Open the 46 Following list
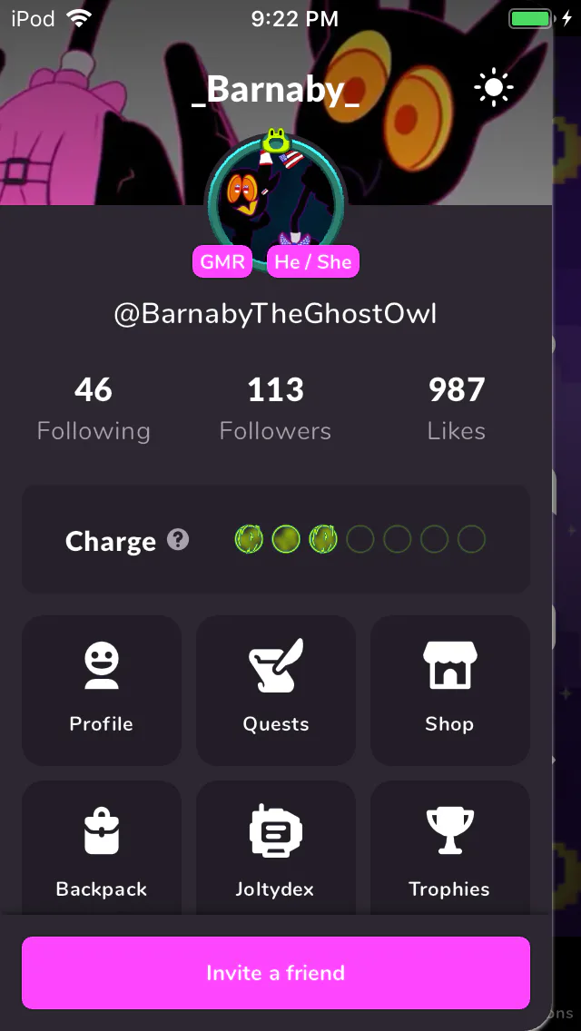This screenshot has width=581, height=1031. click(94, 409)
